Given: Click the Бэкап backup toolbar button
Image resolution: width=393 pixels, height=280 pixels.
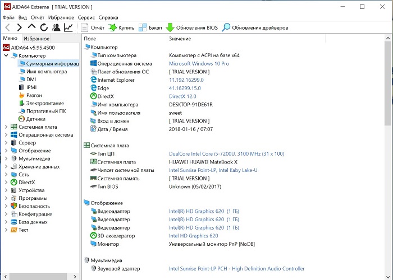Looking at the screenshot, I should 150,28.
